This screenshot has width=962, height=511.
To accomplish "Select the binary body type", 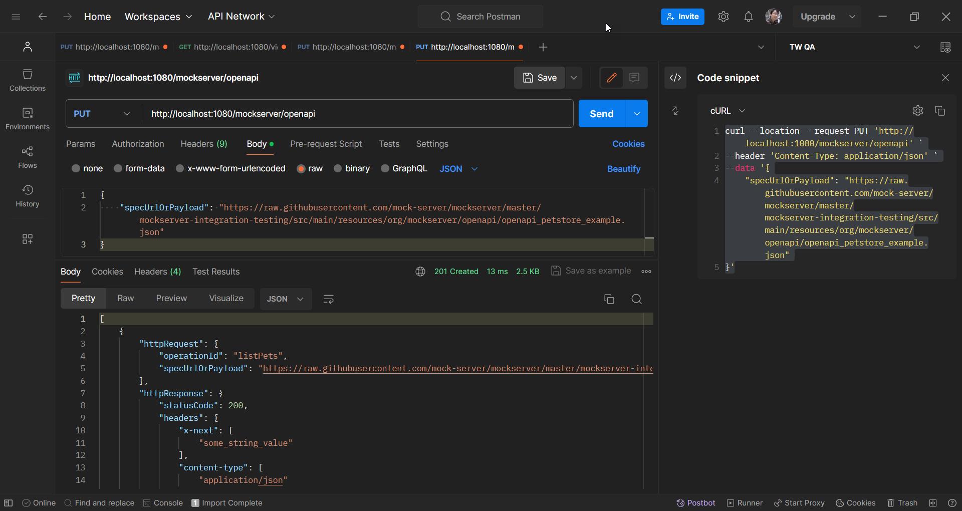I will (x=352, y=169).
